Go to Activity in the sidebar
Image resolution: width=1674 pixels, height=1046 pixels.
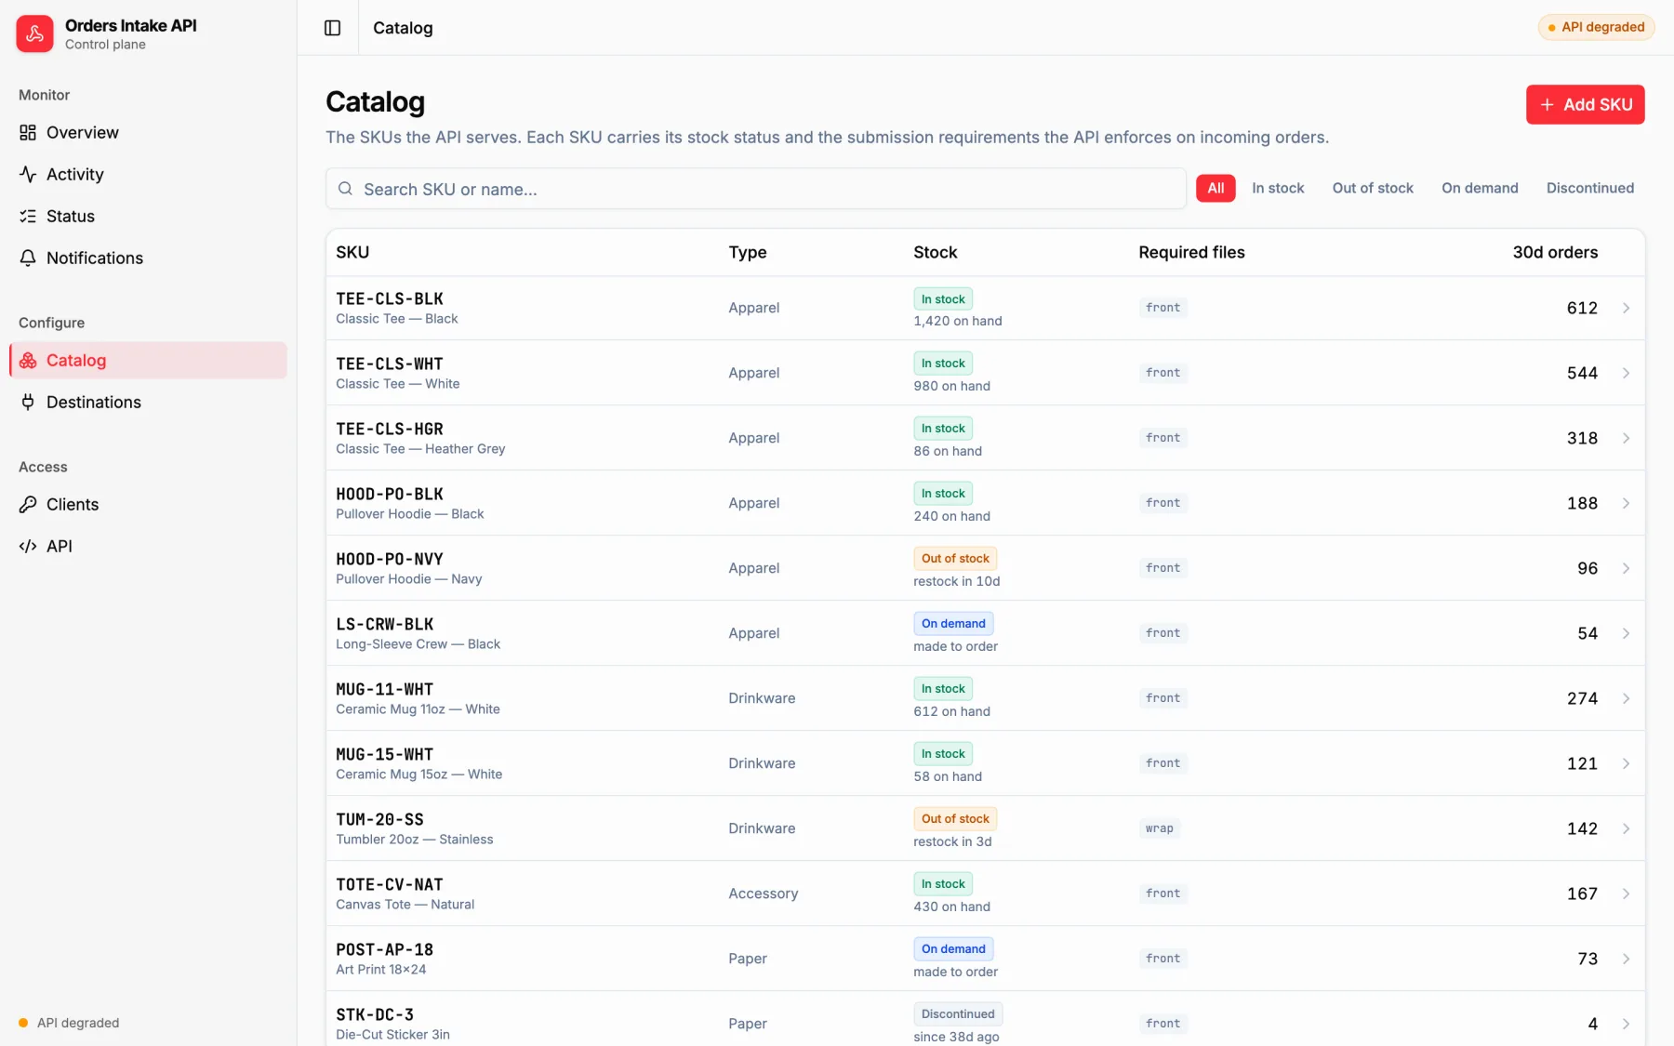148,174
